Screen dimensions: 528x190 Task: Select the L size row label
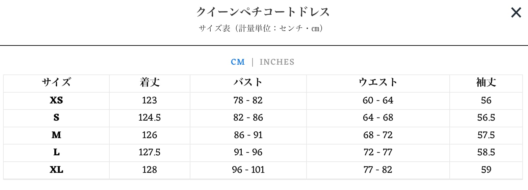pyautogui.click(x=56, y=152)
